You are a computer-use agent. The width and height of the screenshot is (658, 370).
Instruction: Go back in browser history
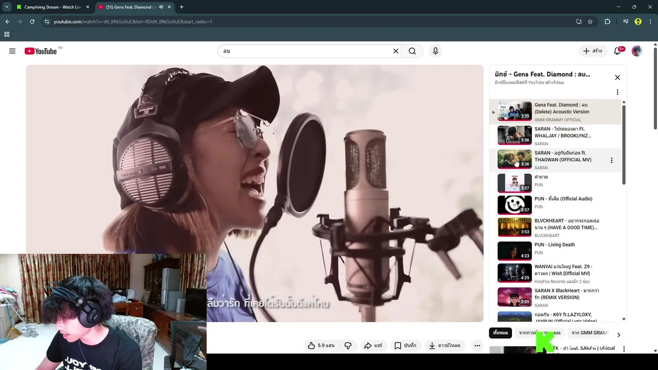(7, 22)
